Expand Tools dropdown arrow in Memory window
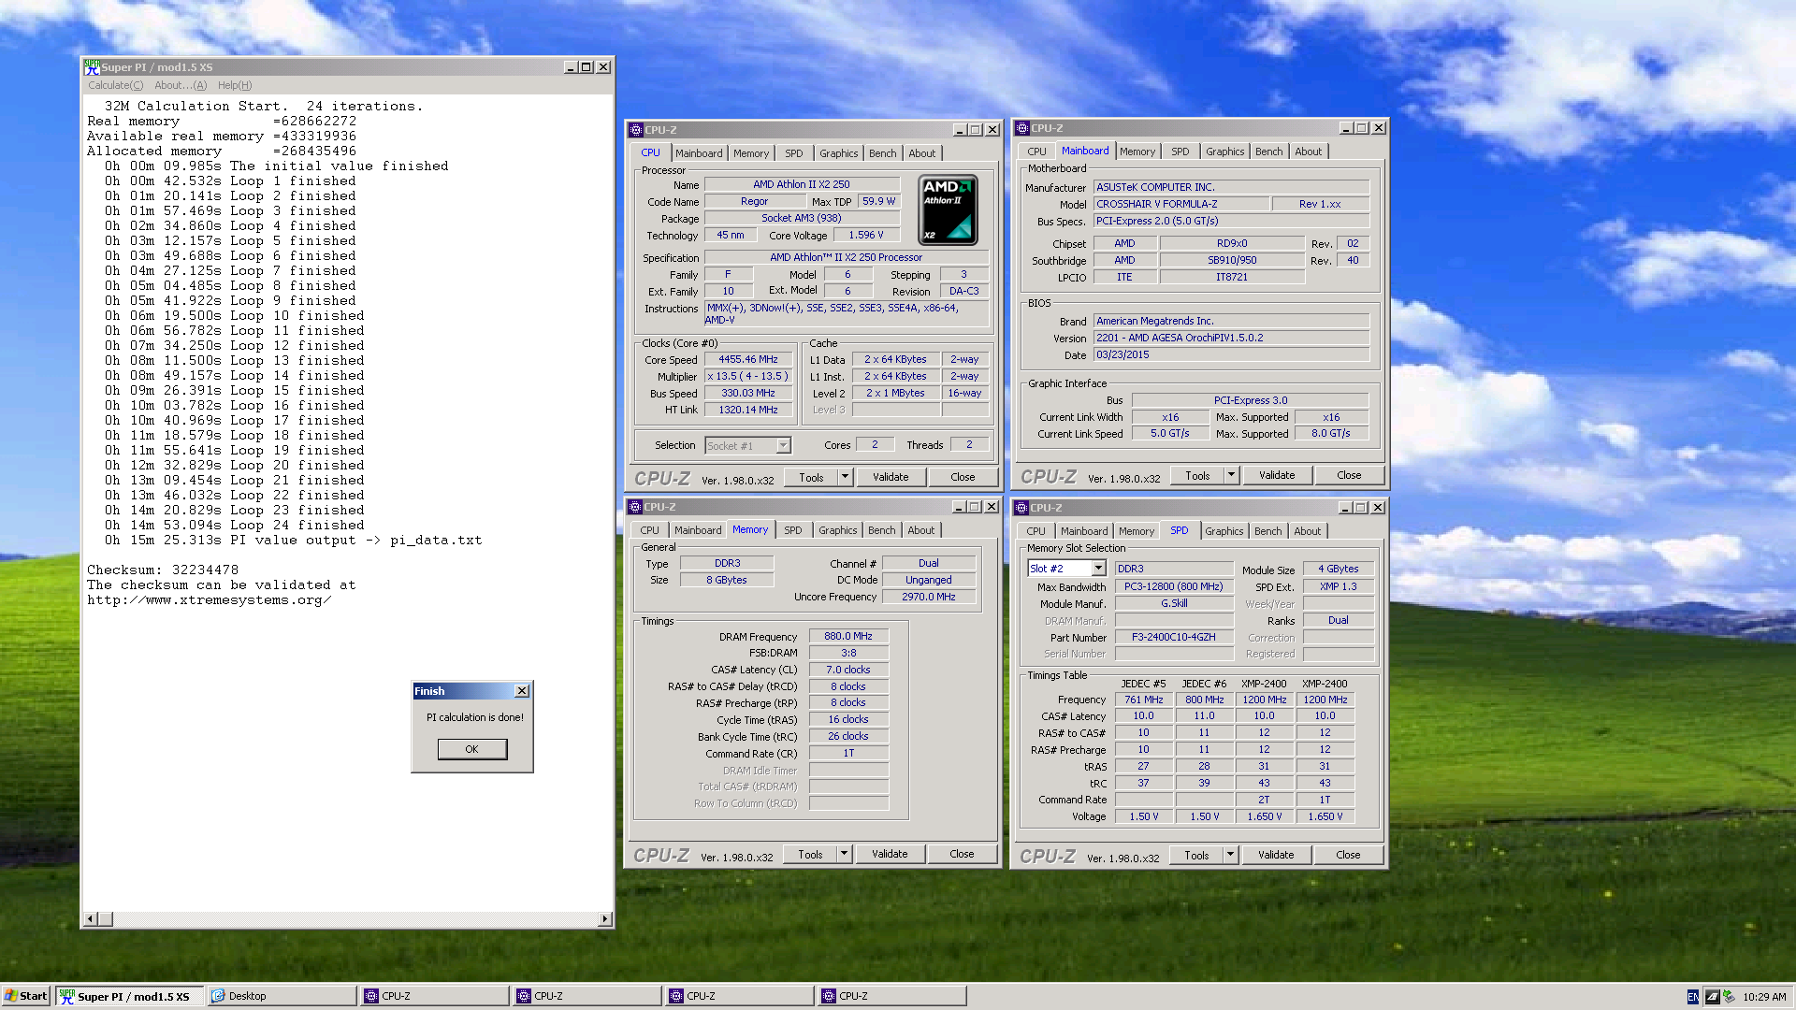Viewport: 1796px width, 1010px height. (x=844, y=854)
